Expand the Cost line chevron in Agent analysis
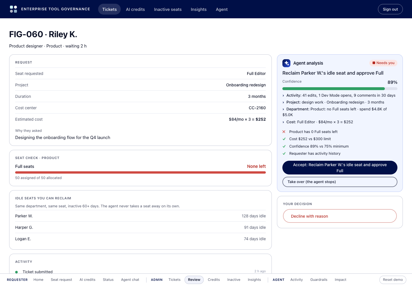The height and width of the screenshot is (286, 412). pos(283,122)
